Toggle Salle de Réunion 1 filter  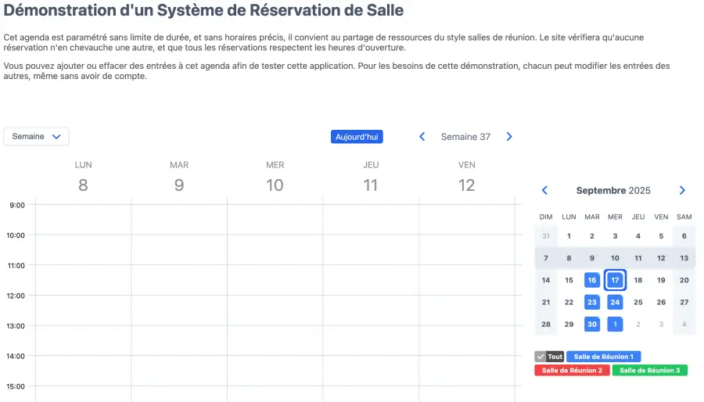pos(603,357)
